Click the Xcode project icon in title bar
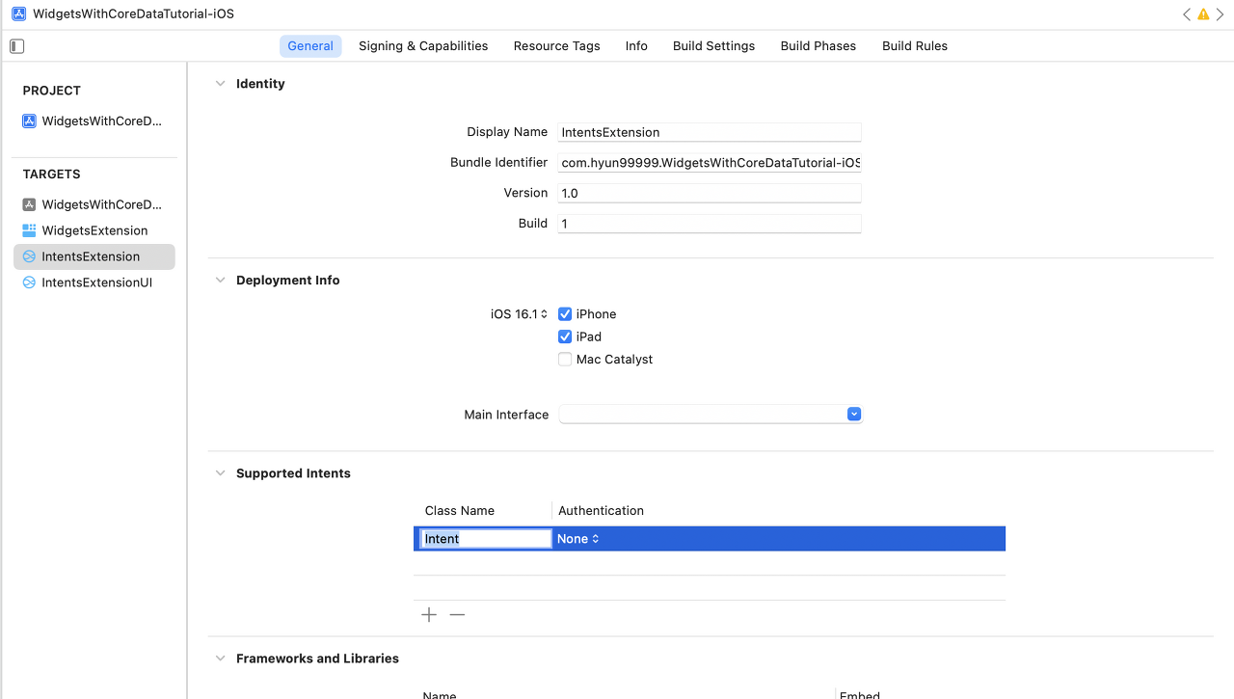The width and height of the screenshot is (1234, 699). [x=18, y=14]
